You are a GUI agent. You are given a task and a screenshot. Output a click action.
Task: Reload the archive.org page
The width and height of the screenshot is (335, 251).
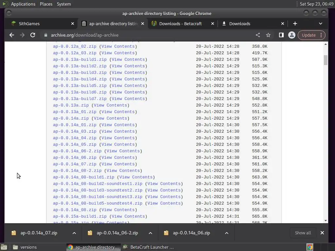(x=33, y=35)
